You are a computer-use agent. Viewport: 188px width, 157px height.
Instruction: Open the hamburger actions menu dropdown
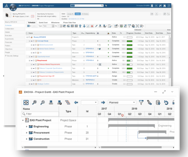click(29, 26)
